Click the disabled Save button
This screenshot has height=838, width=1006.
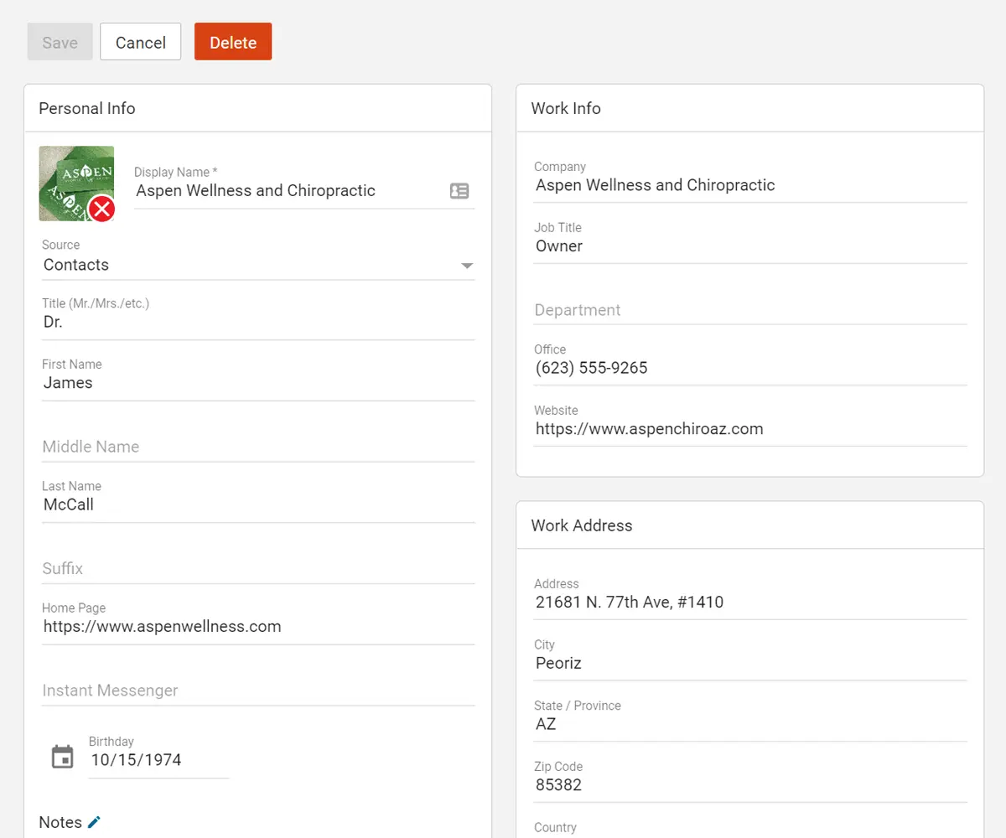(x=60, y=43)
